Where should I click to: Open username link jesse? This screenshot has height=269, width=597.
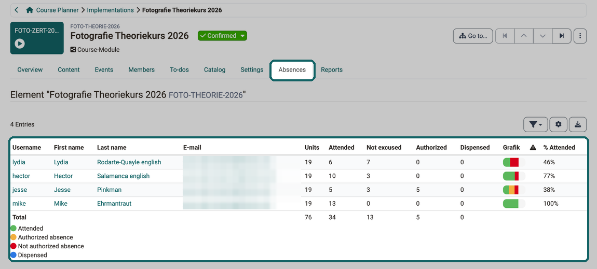click(x=20, y=190)
